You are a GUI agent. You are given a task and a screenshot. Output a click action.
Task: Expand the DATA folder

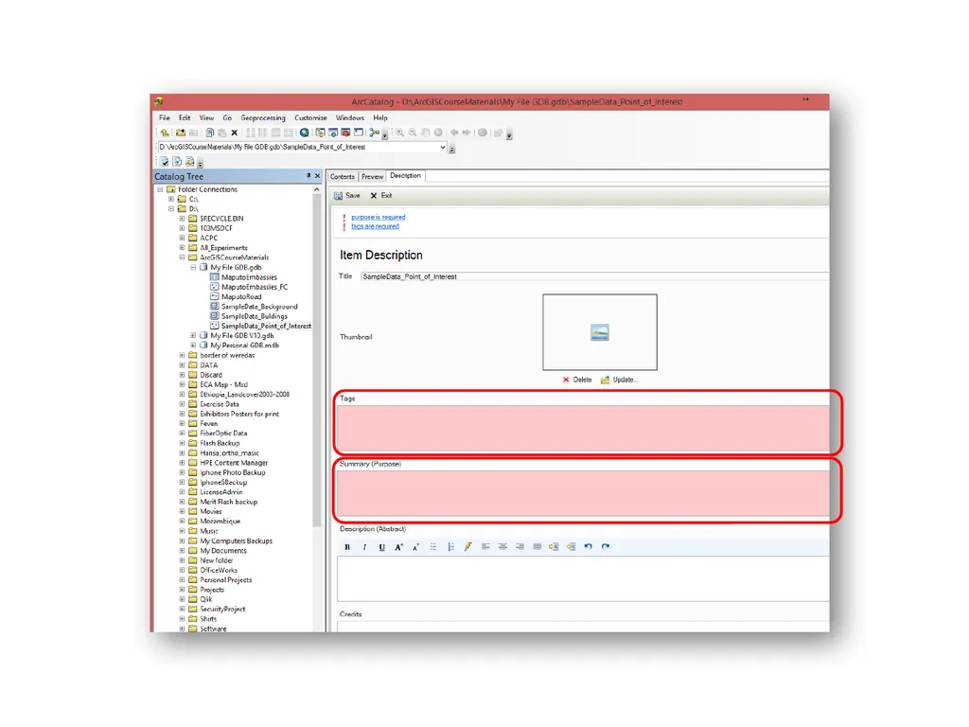pyautogui.click(x=183, y=364)
